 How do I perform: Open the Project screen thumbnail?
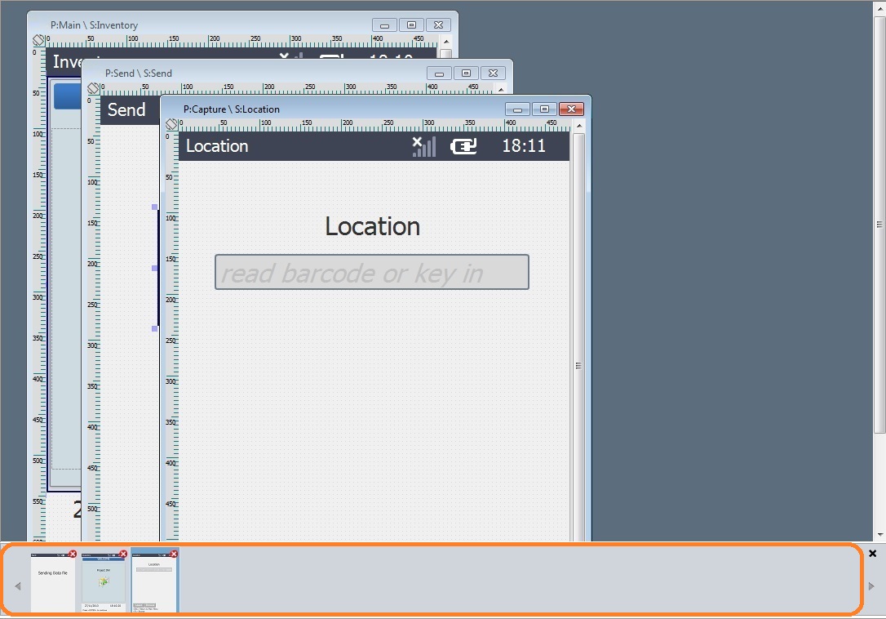click(103, 581)
